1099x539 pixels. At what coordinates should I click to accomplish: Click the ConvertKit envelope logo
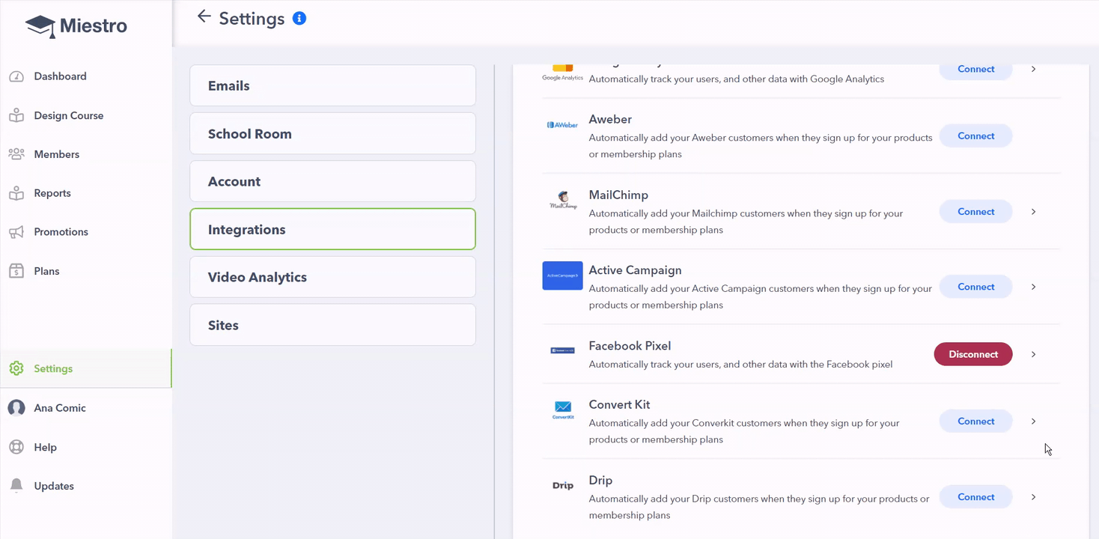pos(563,409)
